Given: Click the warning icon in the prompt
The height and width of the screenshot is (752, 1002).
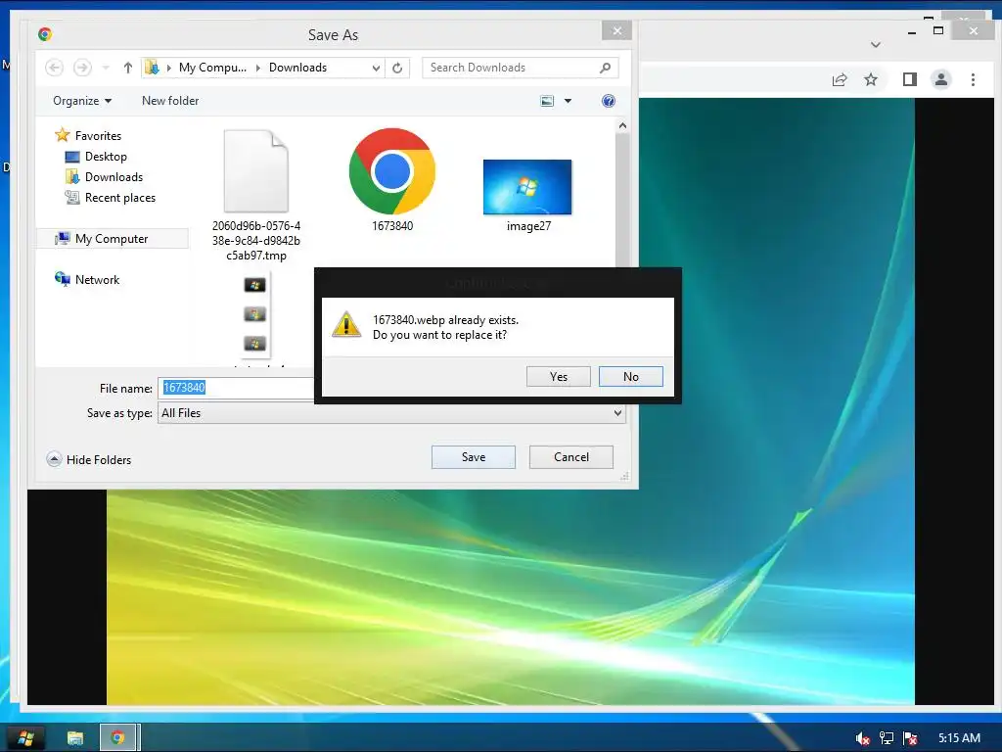Looking at the screenshot, I should [346, 325].
